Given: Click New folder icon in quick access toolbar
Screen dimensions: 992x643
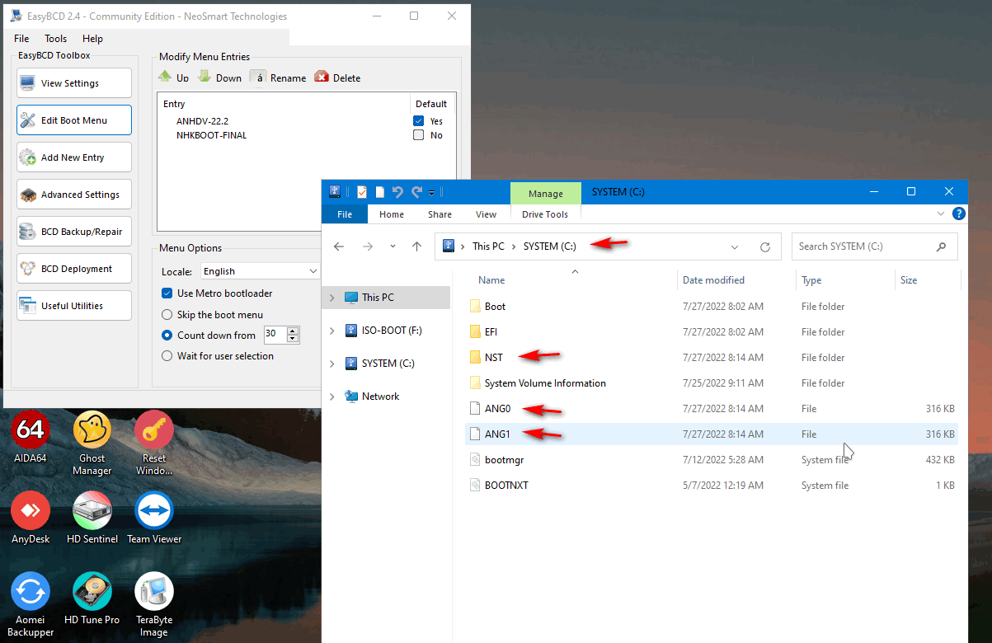Looking at the screenshot, I should coord(380,192).
